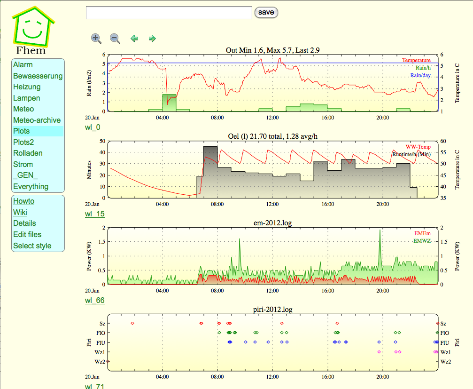Open the Howto link

point(23,201)
